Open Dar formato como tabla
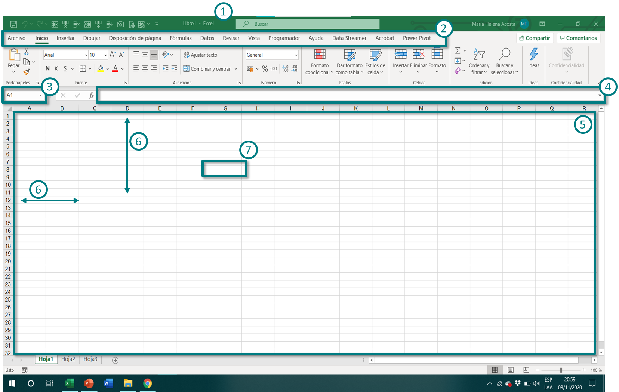 [x=349, y=62]
